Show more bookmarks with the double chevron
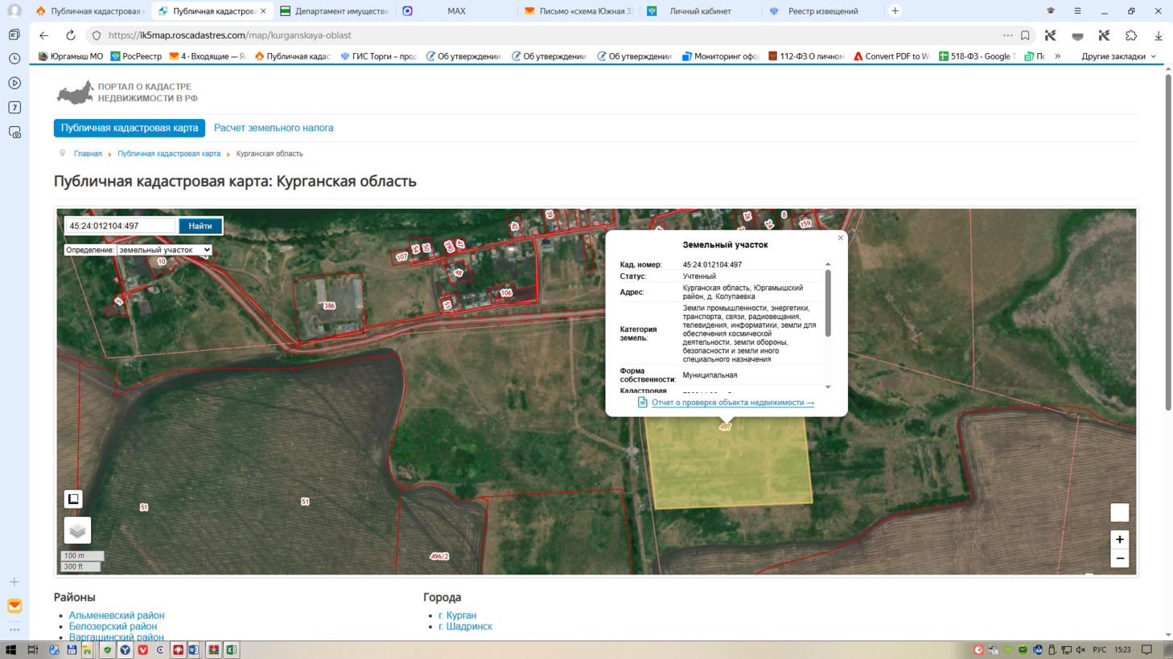1173x659 pixels. pyautogui.click(x=1057, y=56)
